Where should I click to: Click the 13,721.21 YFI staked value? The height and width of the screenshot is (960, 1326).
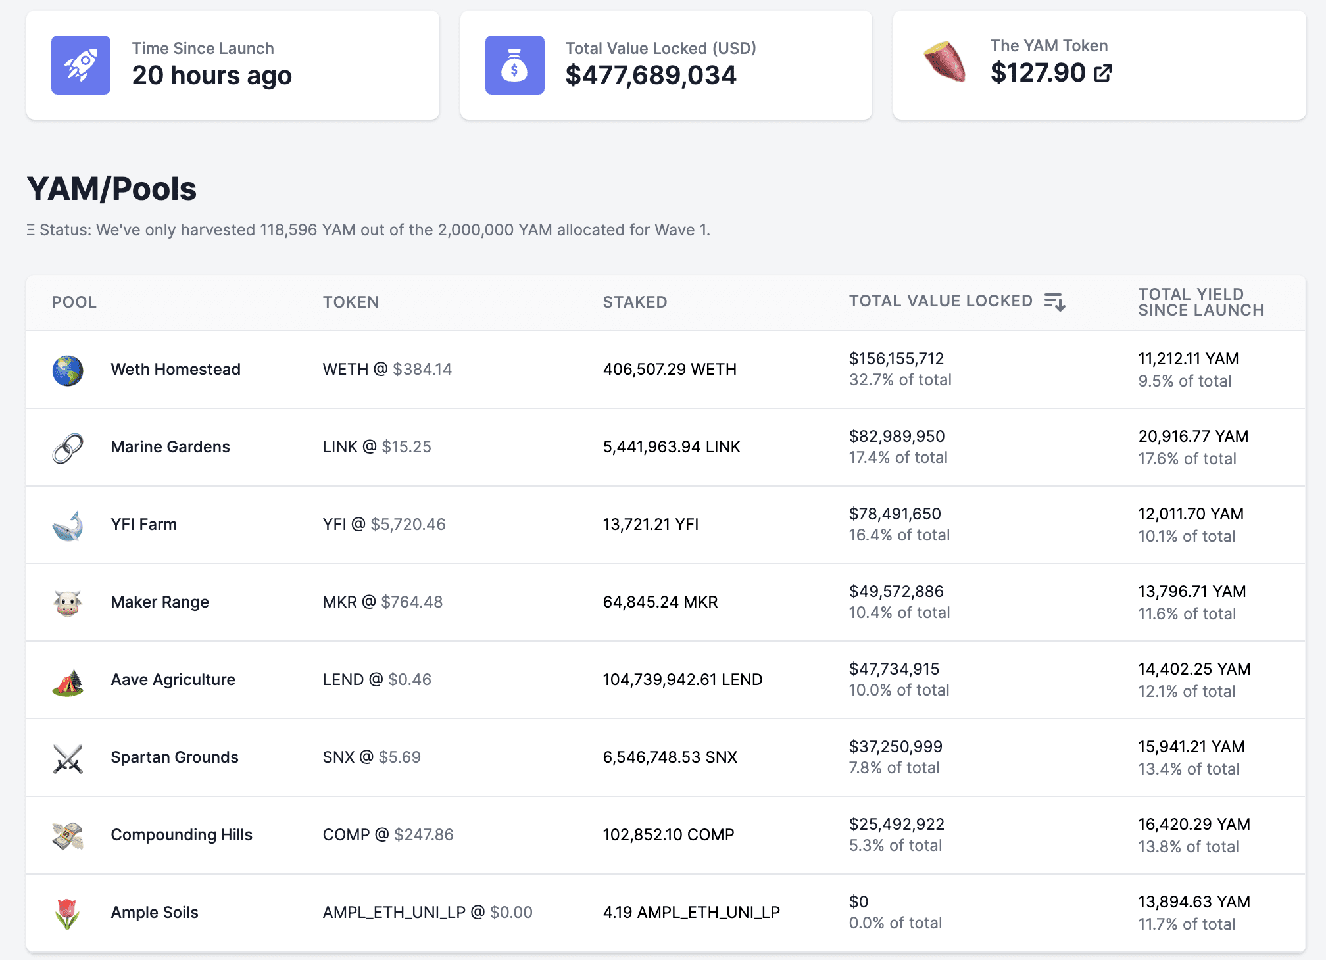click(651, 525)
